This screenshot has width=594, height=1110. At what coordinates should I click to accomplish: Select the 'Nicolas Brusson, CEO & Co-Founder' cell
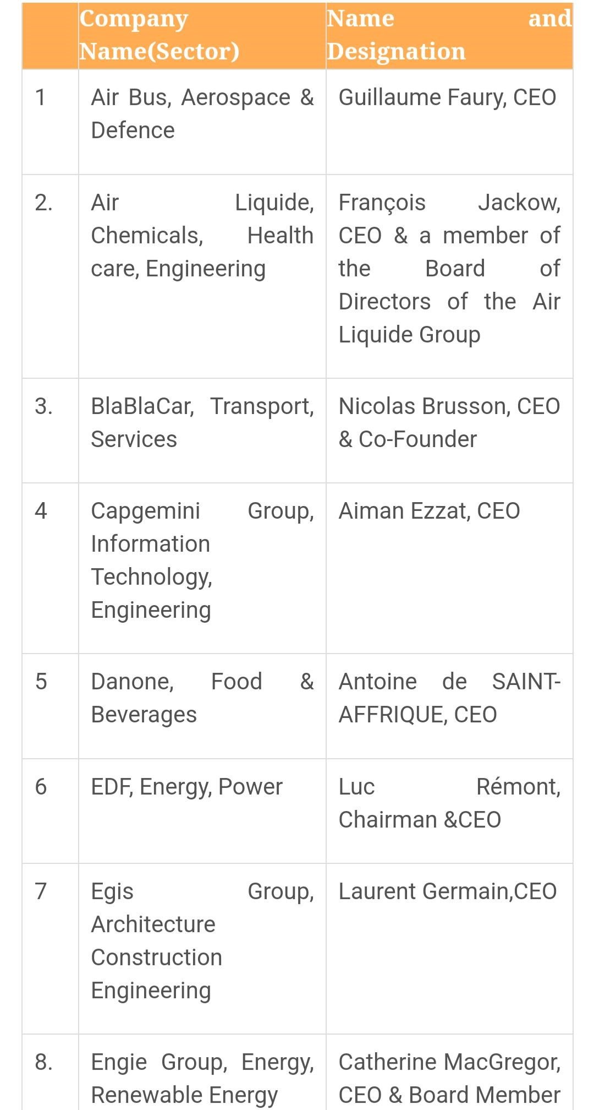(x=449, y=431)
